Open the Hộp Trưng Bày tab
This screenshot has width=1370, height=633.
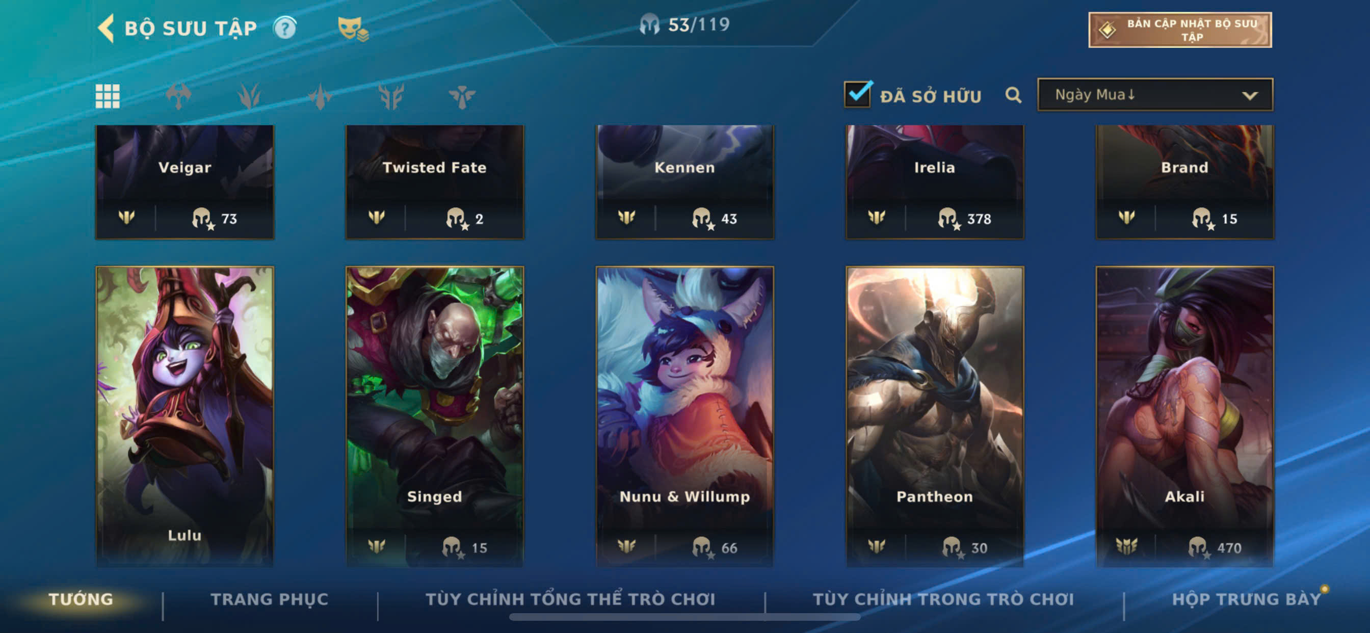click(x=1246, y=599)
